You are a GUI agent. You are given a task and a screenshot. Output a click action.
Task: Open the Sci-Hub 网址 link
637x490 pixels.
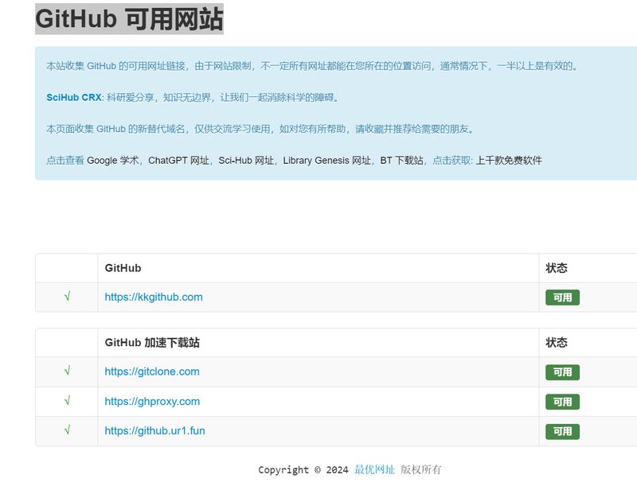pos(246,161)
